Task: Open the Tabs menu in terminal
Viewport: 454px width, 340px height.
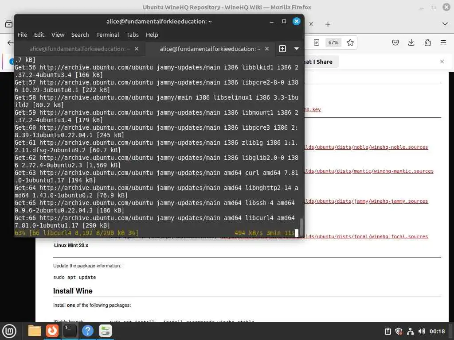Action: [x=132, y=35]
